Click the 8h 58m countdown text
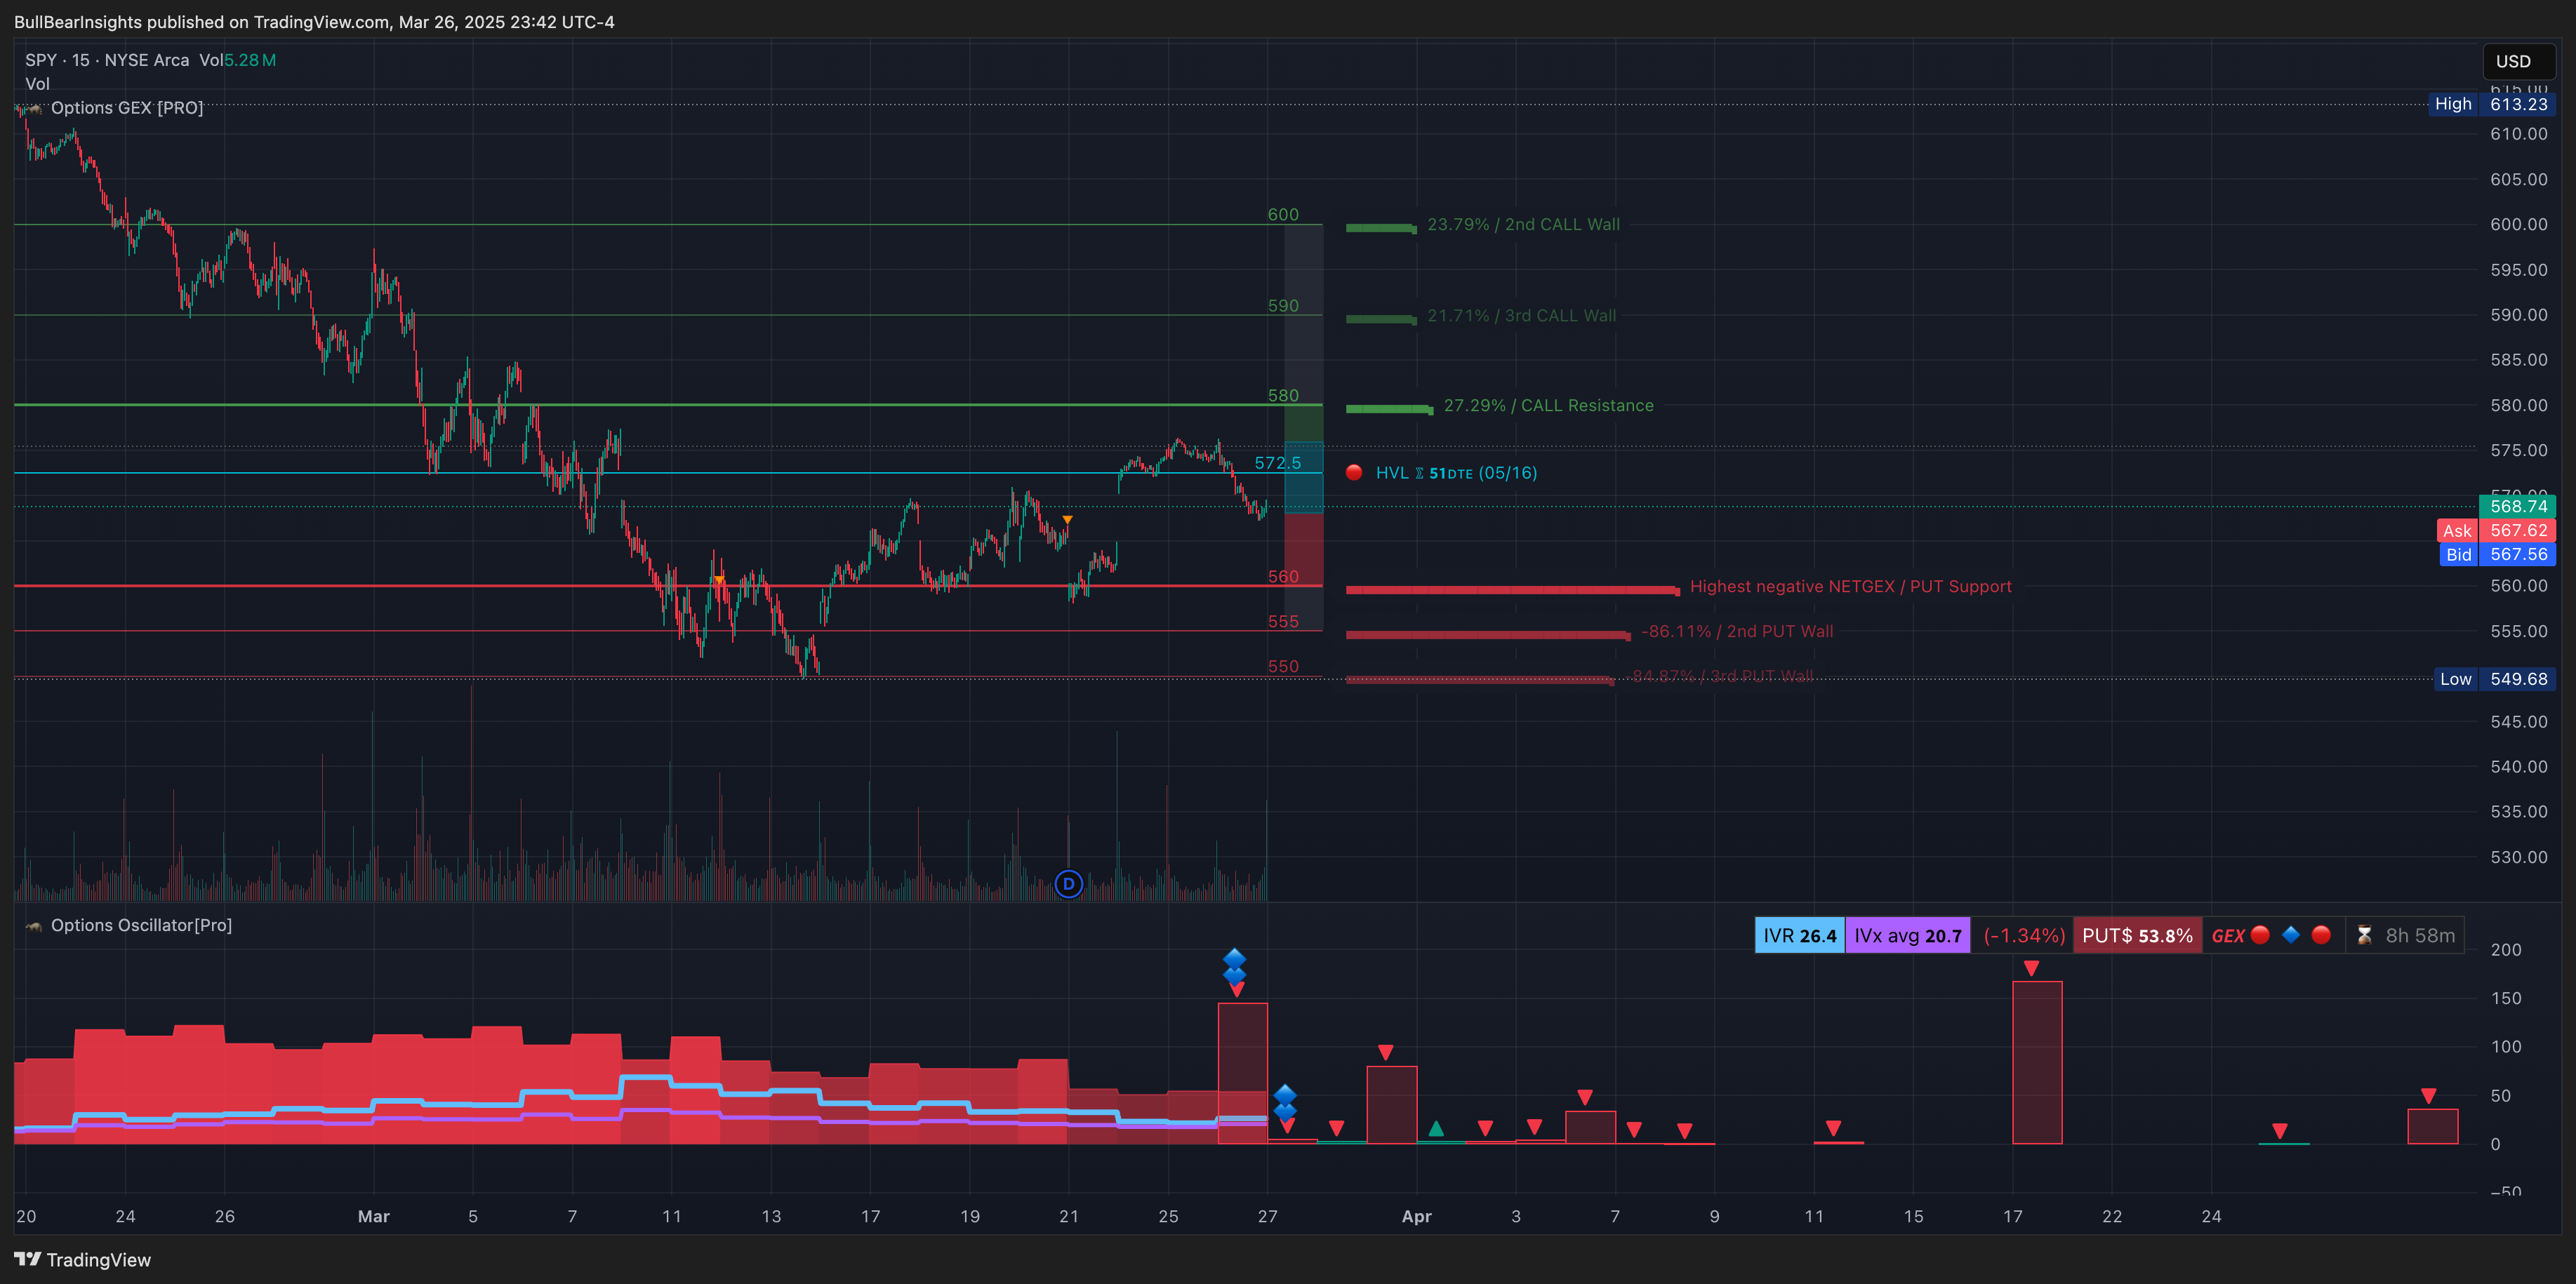Viewport: 2576px width, 1284px height. (x=2419, y=936)
